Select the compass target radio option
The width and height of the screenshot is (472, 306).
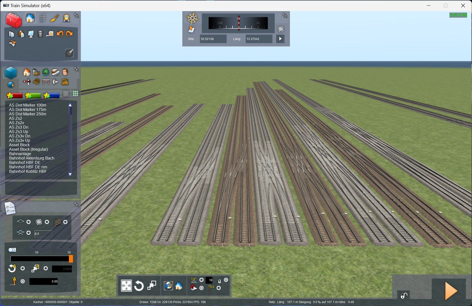click(47, 222)
